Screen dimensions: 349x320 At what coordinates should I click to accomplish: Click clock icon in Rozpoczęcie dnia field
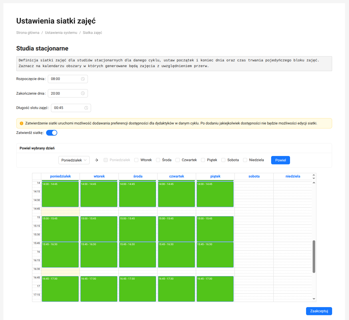83,79
